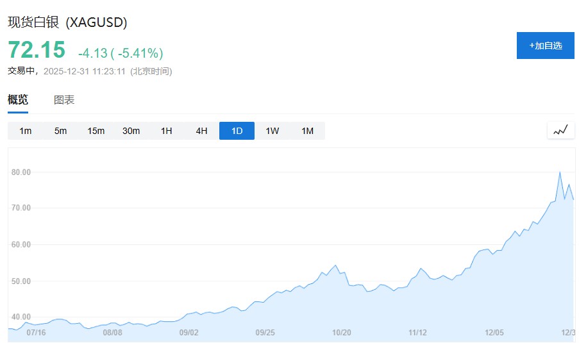579x343 pixels.
Task: Click the 12/05 date axis label
Action: (494, 332)
